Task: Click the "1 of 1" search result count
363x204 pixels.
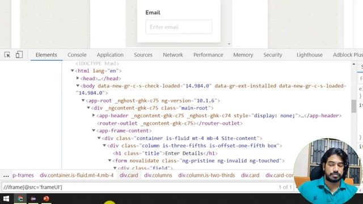Action: 285,187
